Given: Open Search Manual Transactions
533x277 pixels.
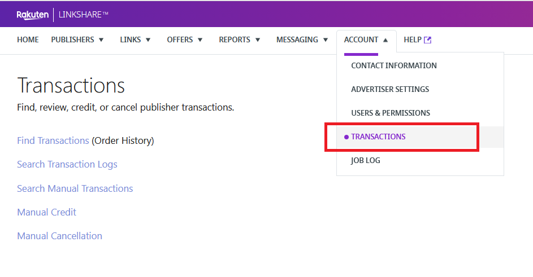Looking at the screenshot, I should [75, 188].
